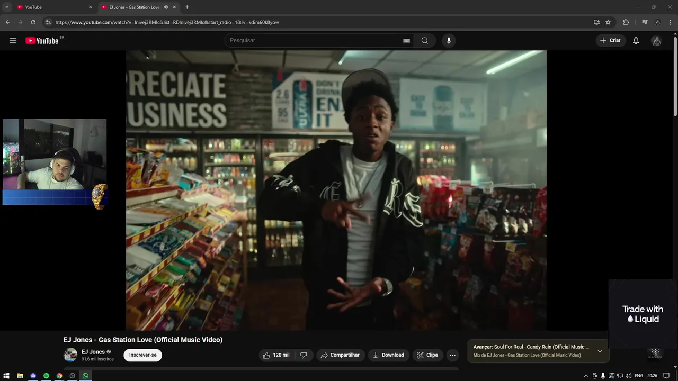Open the EJ Jones channel avatar
Viewport: 678px width, 381px height.
pyautogui.click(x=70, y=355)
